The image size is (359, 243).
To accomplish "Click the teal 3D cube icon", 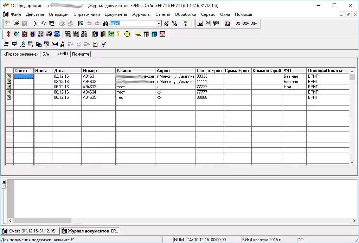I will (x=154, y=34).
